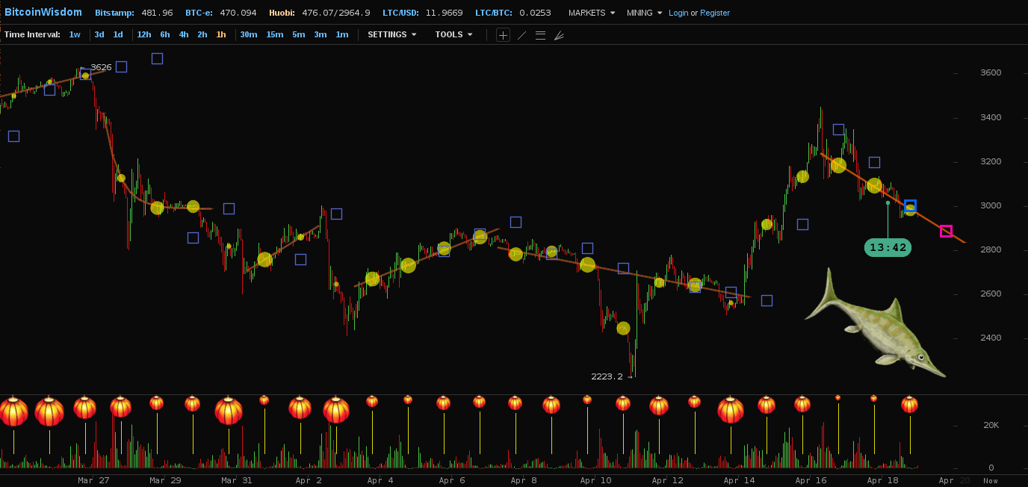The image size is (1028, 487).
Task: Open the TOOLS menu
Action: 453,34
